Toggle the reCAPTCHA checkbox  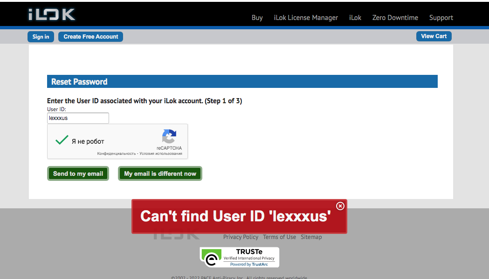click(x=62, y=140)
